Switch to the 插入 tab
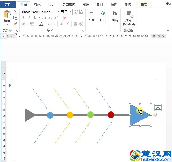 coord(38,4)
